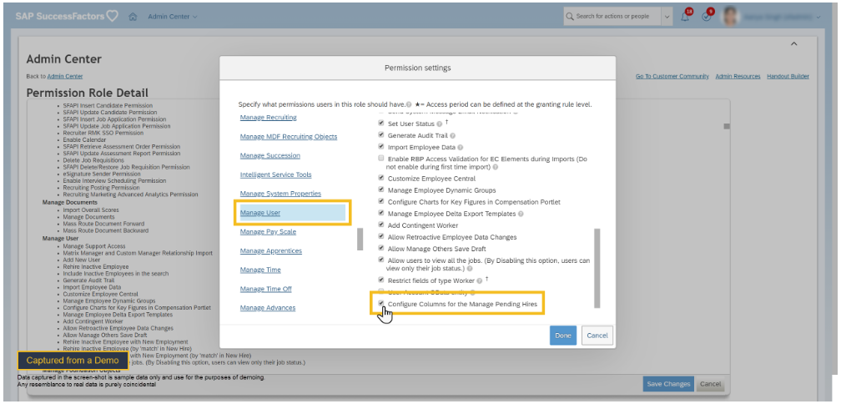Follow Back to Admin Center link
Screen dimensions: 841x404
65,77
